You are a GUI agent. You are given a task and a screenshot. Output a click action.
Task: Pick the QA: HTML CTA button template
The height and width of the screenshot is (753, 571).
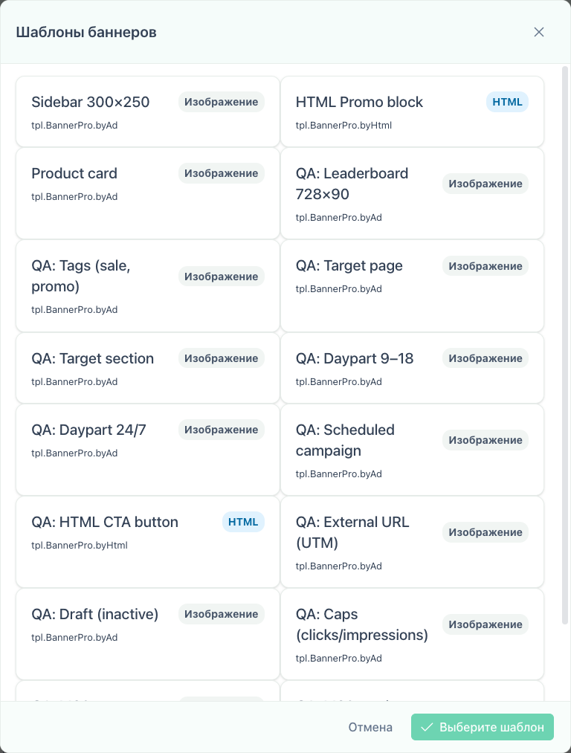pos(148,542)
